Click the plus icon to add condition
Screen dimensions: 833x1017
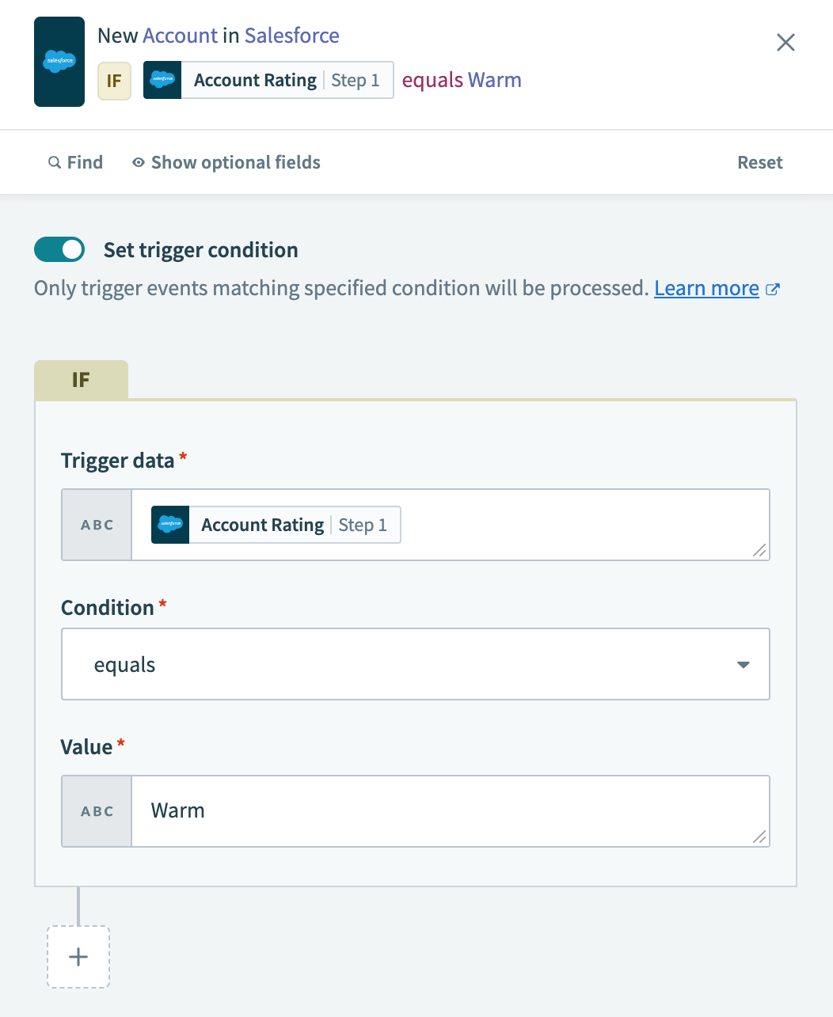pos(78,957)
